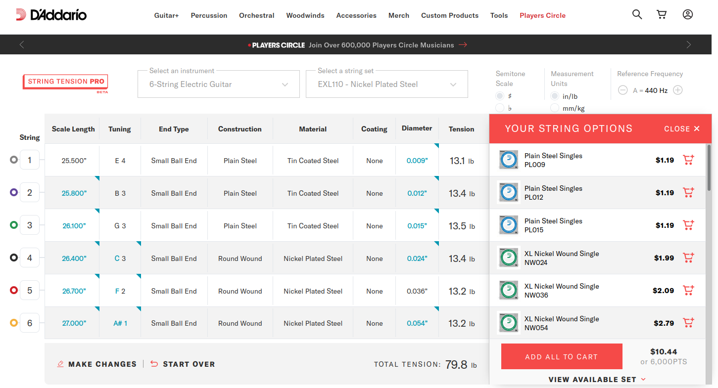Click the yellow color ring for string 6

[x=14, y=323]
